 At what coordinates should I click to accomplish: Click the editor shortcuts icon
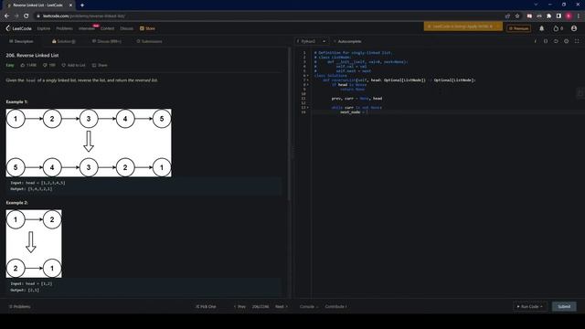[x=546, y=41]
